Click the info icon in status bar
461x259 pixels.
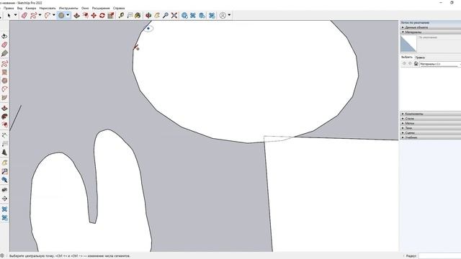2,256
